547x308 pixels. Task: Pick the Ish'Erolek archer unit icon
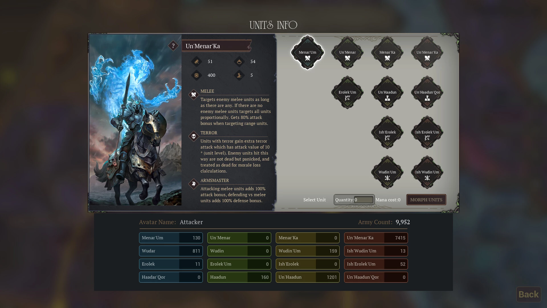387,132
